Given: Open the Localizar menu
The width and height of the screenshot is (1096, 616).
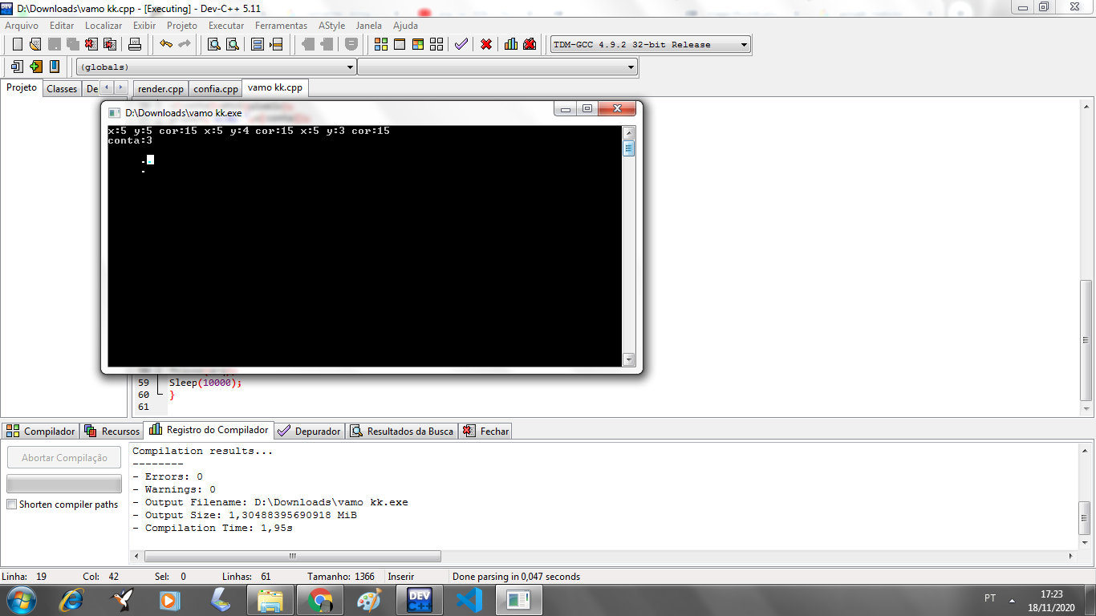Looking at the screenshot, I should 104,26.
